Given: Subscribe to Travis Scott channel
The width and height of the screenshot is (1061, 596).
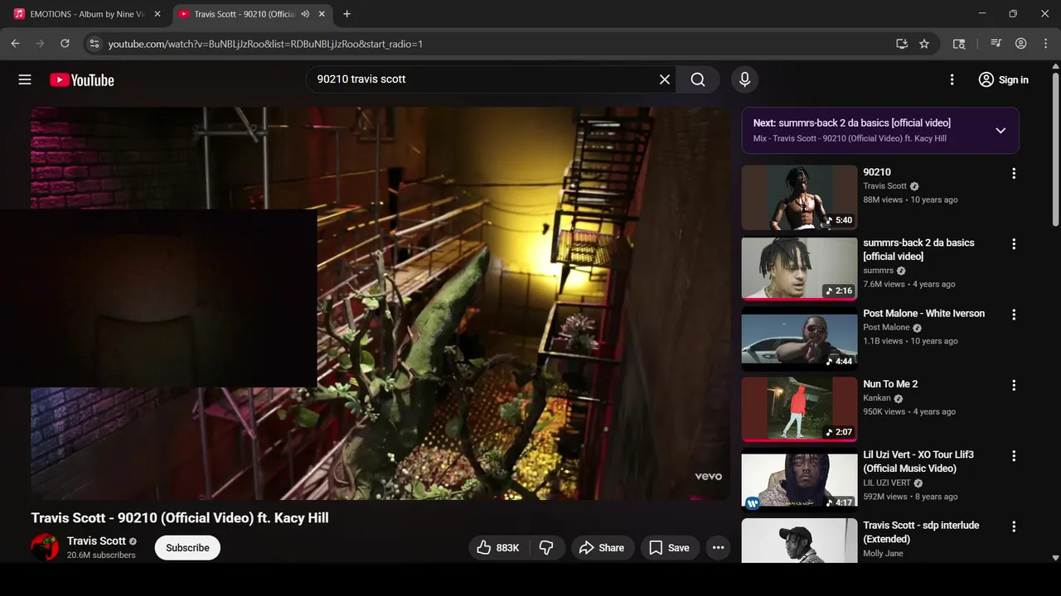Looking at the screenshot, I should [187, 548].
